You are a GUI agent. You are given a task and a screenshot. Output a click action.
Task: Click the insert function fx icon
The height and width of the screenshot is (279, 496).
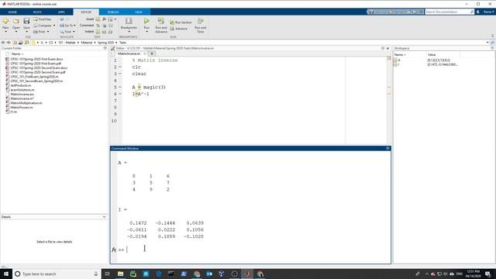click(104, 19)
